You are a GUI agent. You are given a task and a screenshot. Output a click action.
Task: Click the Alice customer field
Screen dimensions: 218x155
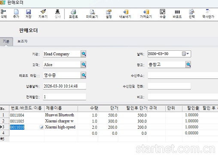click(62, 65)
